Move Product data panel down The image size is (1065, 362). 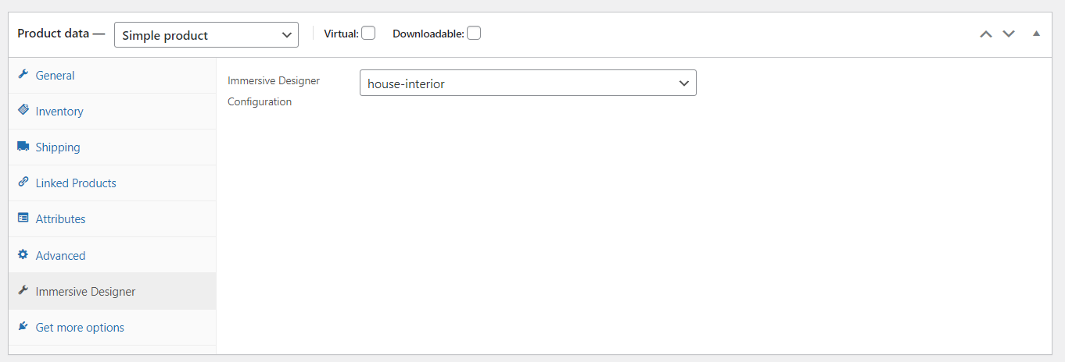(1009, 34)
